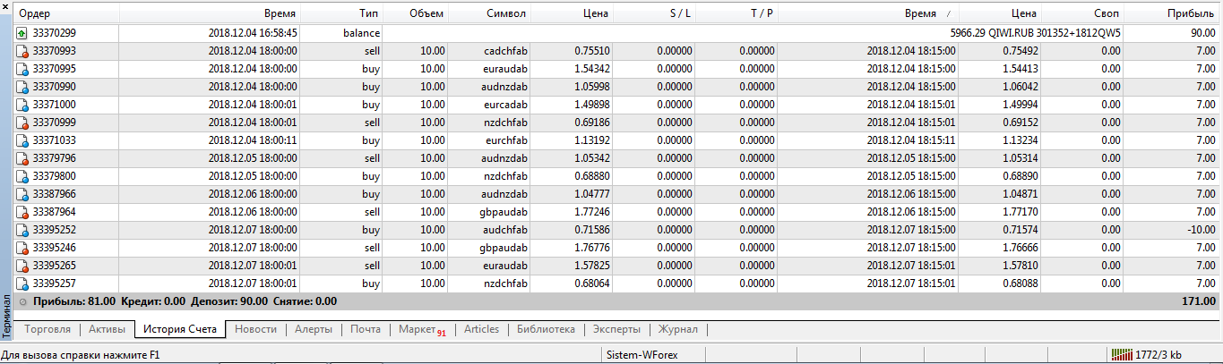The width and height of the screenshot is (1223, 364).
Task: Click the icon next to order 33387964
Action: click(x=22, y=212)
